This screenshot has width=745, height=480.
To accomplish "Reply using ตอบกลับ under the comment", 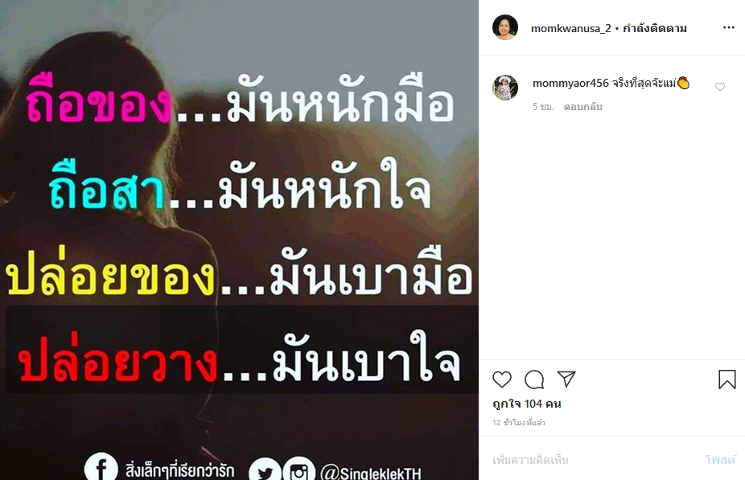I will [583, 107].
